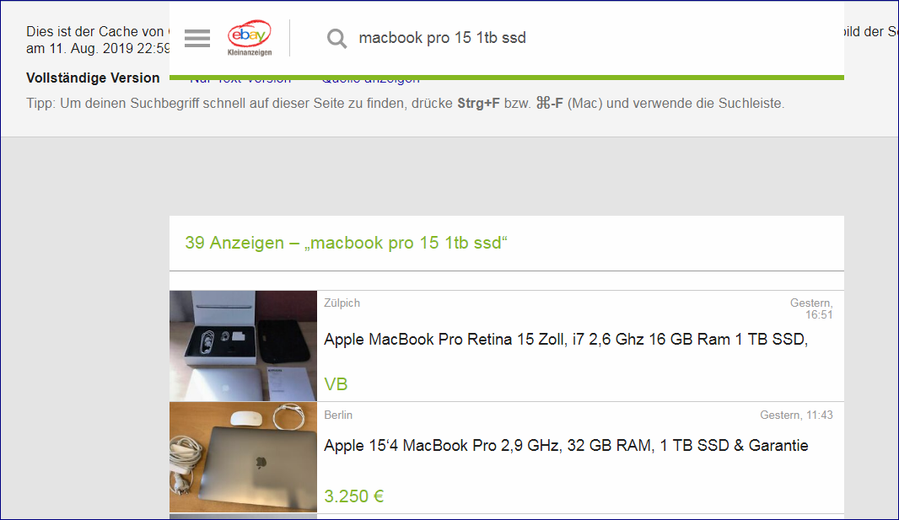Click the Gestern, 16:51 timestamp

811,308
